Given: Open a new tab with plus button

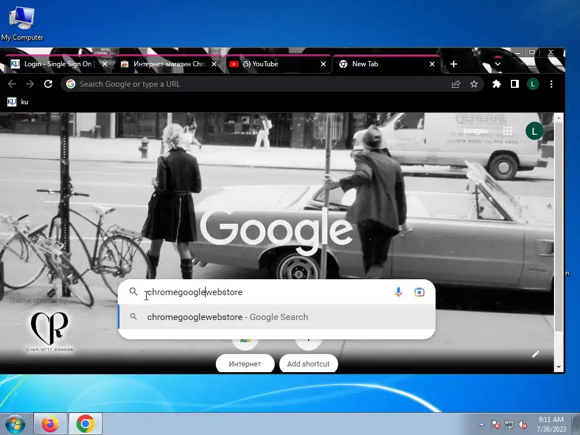Looking at the screenshot, I should (454, 64).
